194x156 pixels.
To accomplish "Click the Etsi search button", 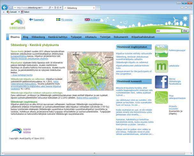I will coord(185,31).
